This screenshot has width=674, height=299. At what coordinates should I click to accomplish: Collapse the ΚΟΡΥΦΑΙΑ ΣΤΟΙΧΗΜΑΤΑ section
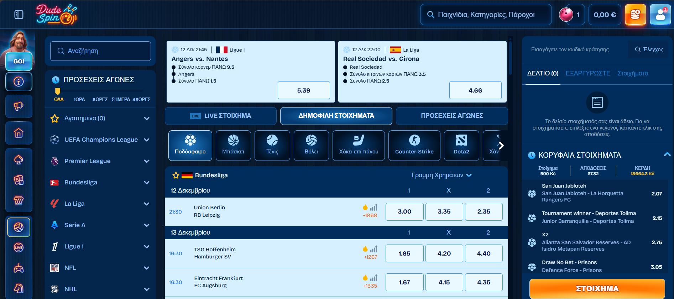tap(667, 154)
